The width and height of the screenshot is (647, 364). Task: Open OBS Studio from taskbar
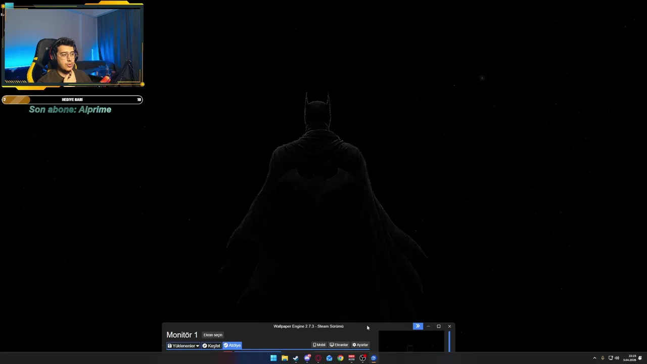click(x=362, y=358)
